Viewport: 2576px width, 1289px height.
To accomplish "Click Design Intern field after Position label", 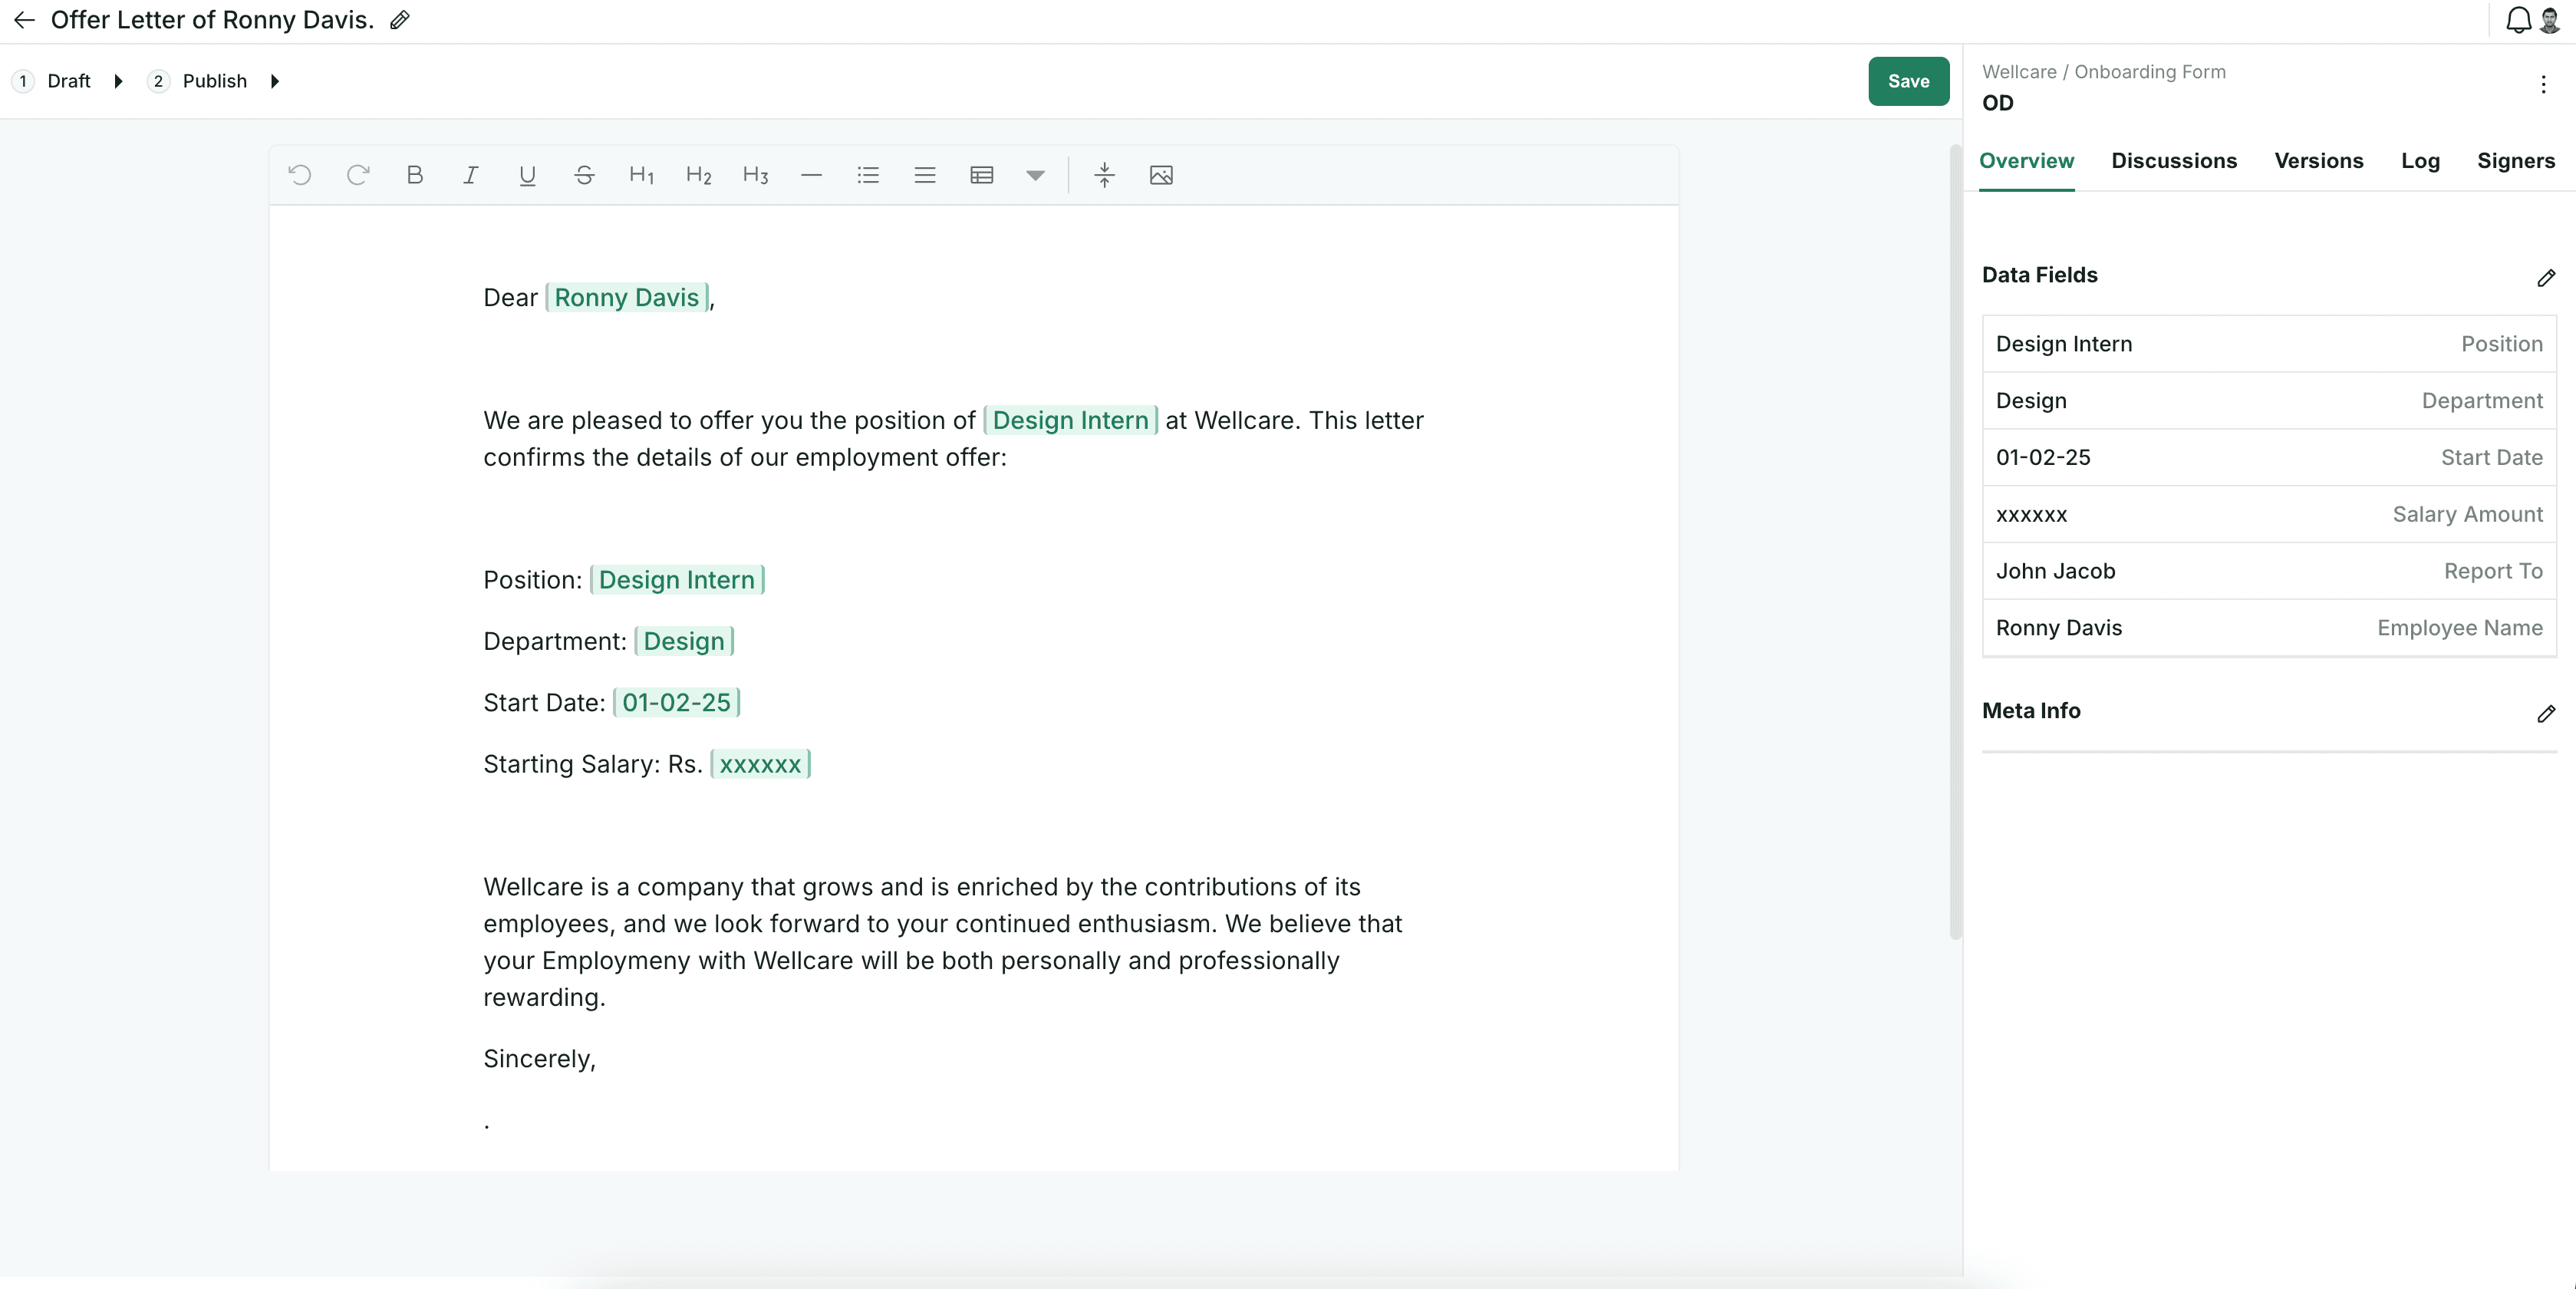I will point(676,580).
